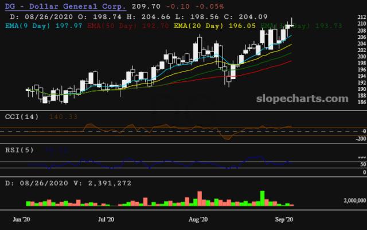Open the CCI(14) indicator label
Viewport: 367px width, 230px height.
(x=21, y=116)
